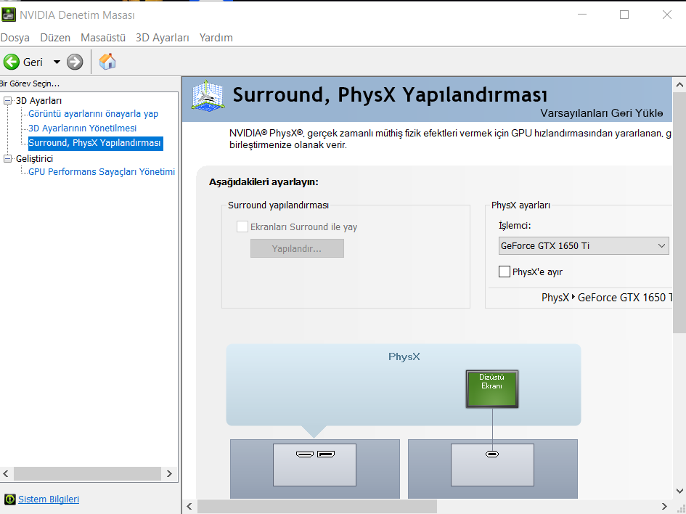
Task: Click the green Geri back arrow icon
Action: click(x=12, y=62)
